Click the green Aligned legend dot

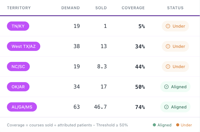tap(154, 125)
